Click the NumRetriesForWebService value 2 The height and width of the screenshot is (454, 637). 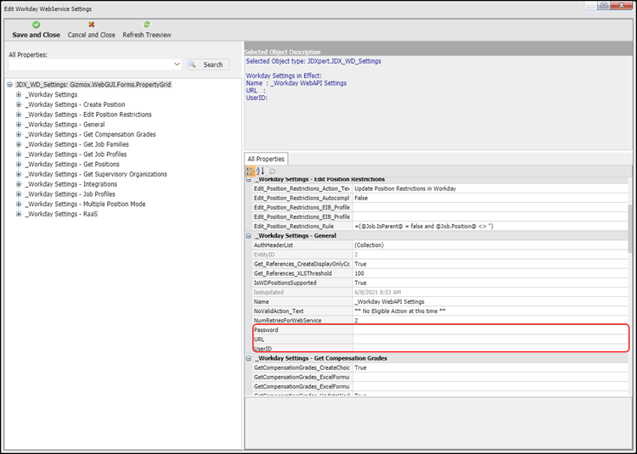[x=490, y=321]
